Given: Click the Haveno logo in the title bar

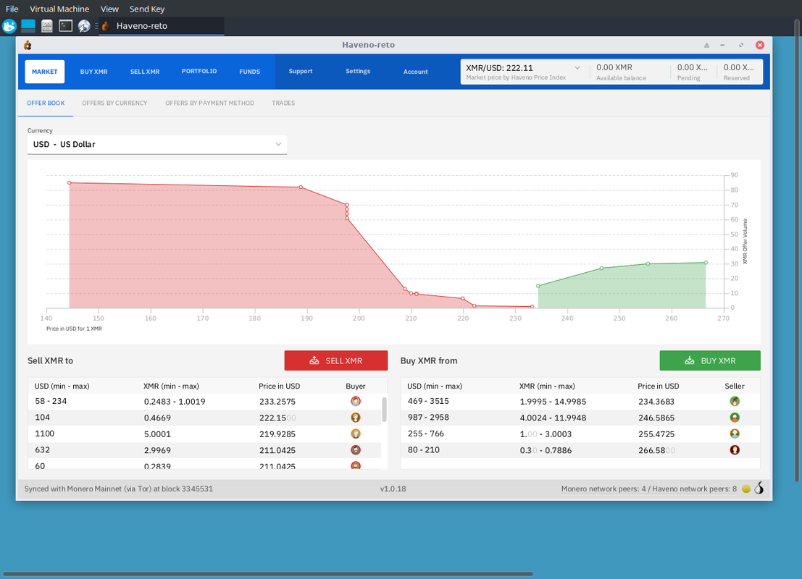Looking at the screenshot, I should click(x=28, y=45).
